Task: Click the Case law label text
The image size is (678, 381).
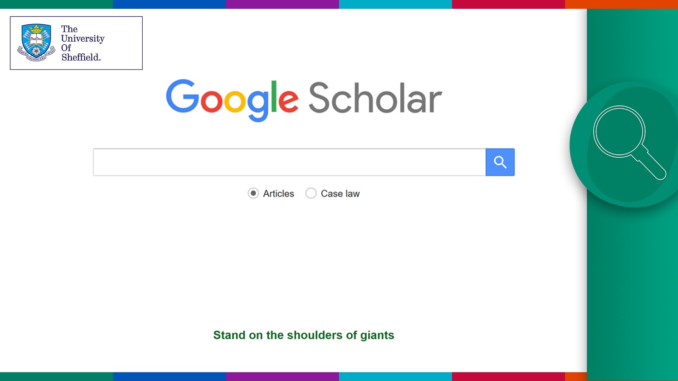Action: (340, 194)
